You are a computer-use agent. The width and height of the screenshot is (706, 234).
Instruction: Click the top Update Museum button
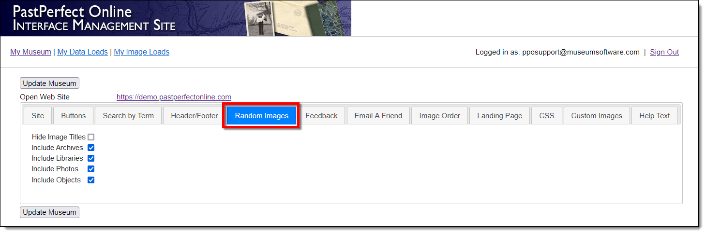click(49, 83)
